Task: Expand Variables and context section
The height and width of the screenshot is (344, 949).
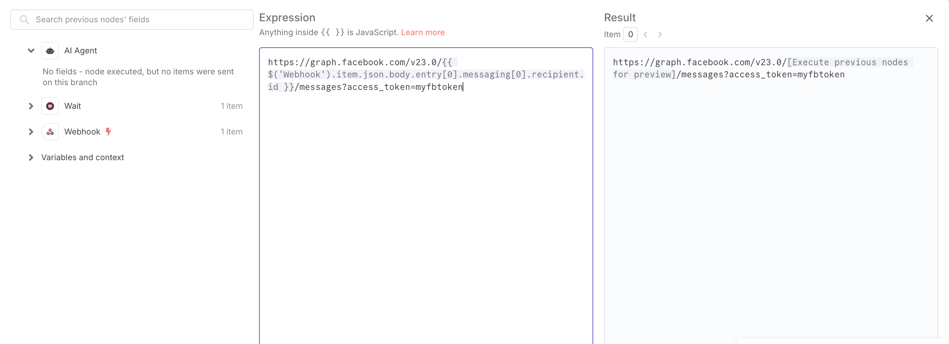Action: [31, 157]
